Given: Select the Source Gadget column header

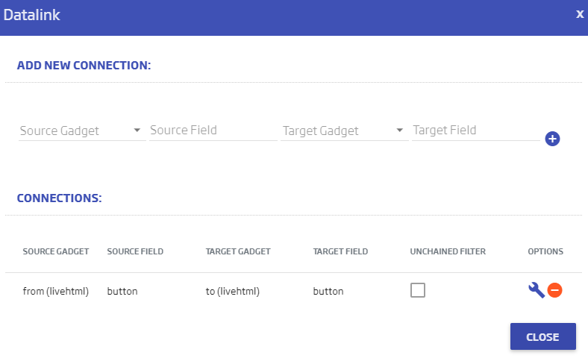Looking at the screenshot, I should [x=56, y=251].
